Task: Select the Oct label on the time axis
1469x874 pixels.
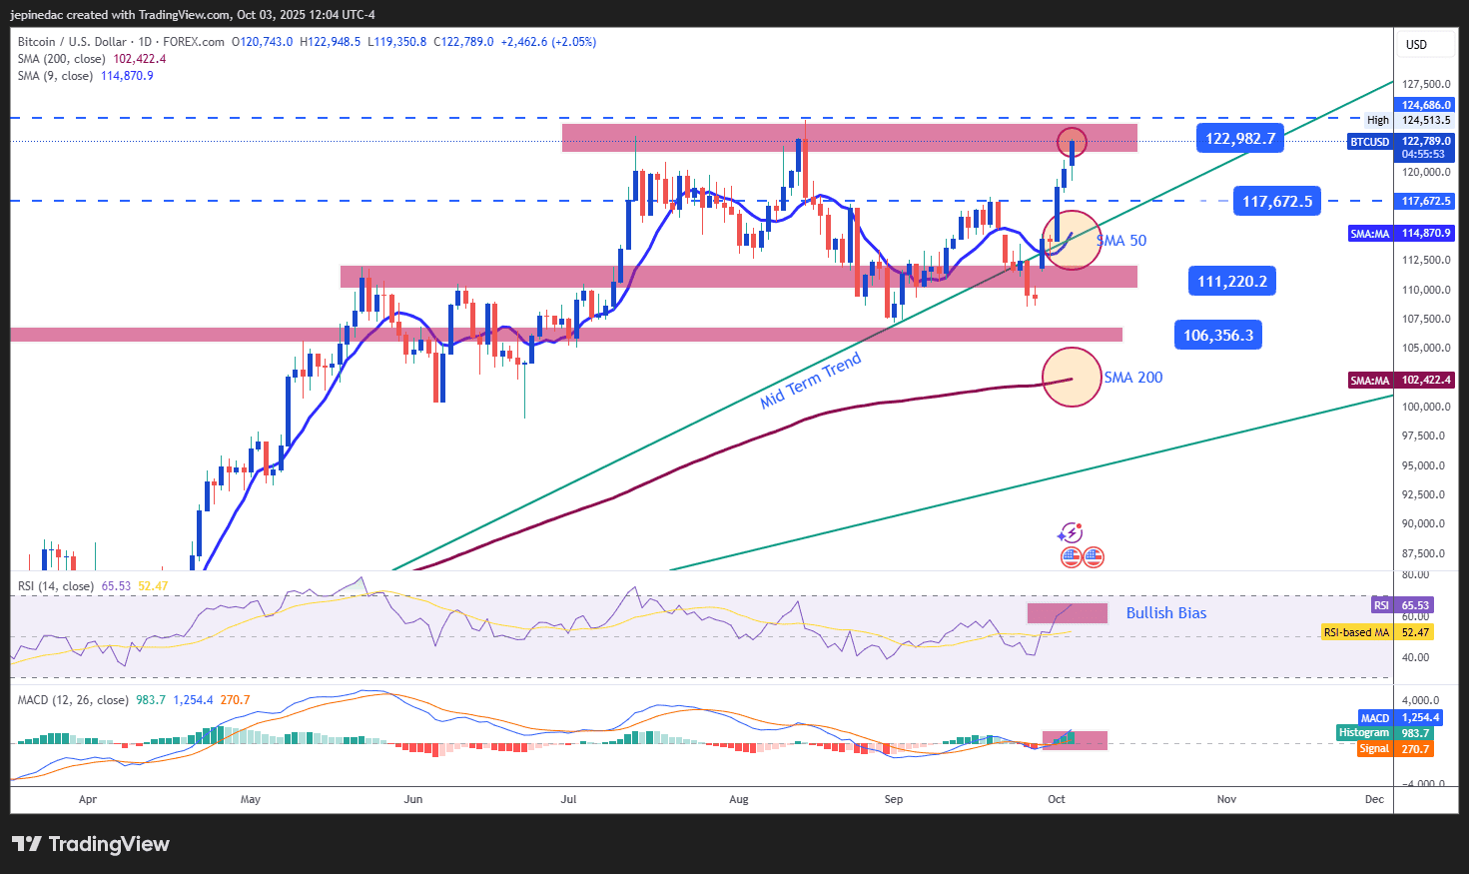Action: click(x=1057, y=799)
